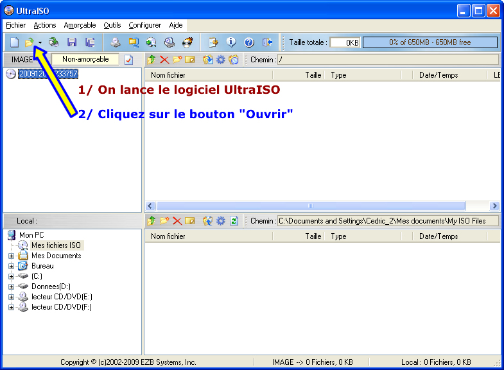The width and height of the screenshot is (504, 370).
Task: Click the Help question mark icon
Action: [249, 42]
